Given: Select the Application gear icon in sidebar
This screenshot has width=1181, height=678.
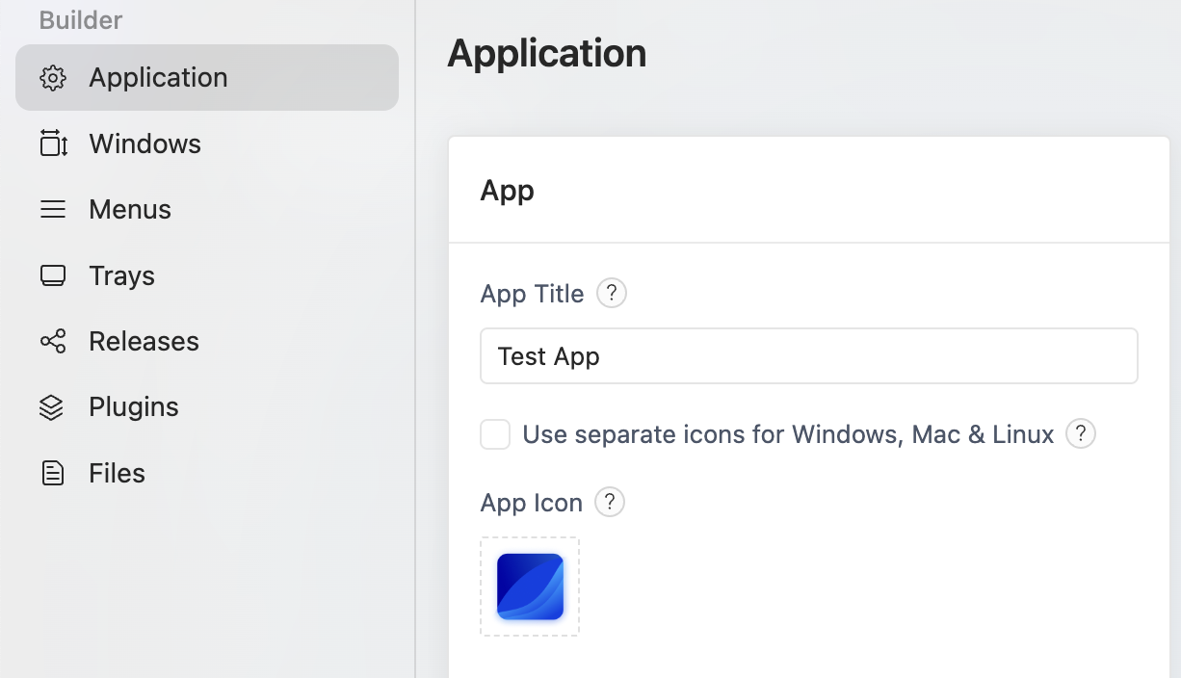Looking at the screenshot, I should (x=53, y=77).
